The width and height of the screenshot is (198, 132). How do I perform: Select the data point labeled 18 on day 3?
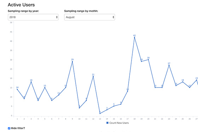pyautogui.click(x=31, y=82)
